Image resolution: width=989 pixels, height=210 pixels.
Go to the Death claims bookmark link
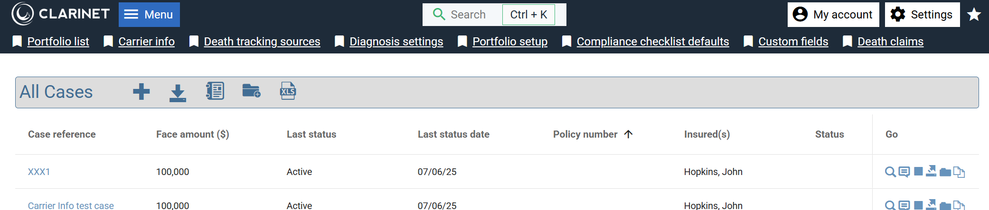pyautogui.click(x=890, y=42)
